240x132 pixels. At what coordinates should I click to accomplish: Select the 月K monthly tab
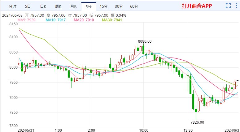(x=73, y=6)
